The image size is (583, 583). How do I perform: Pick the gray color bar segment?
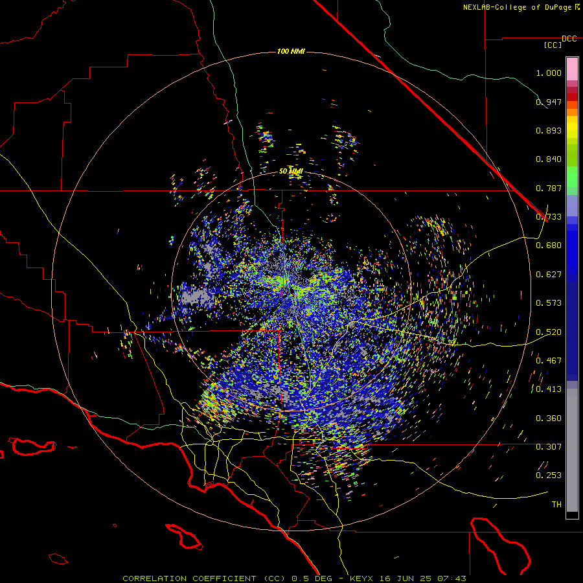(572, 450)
